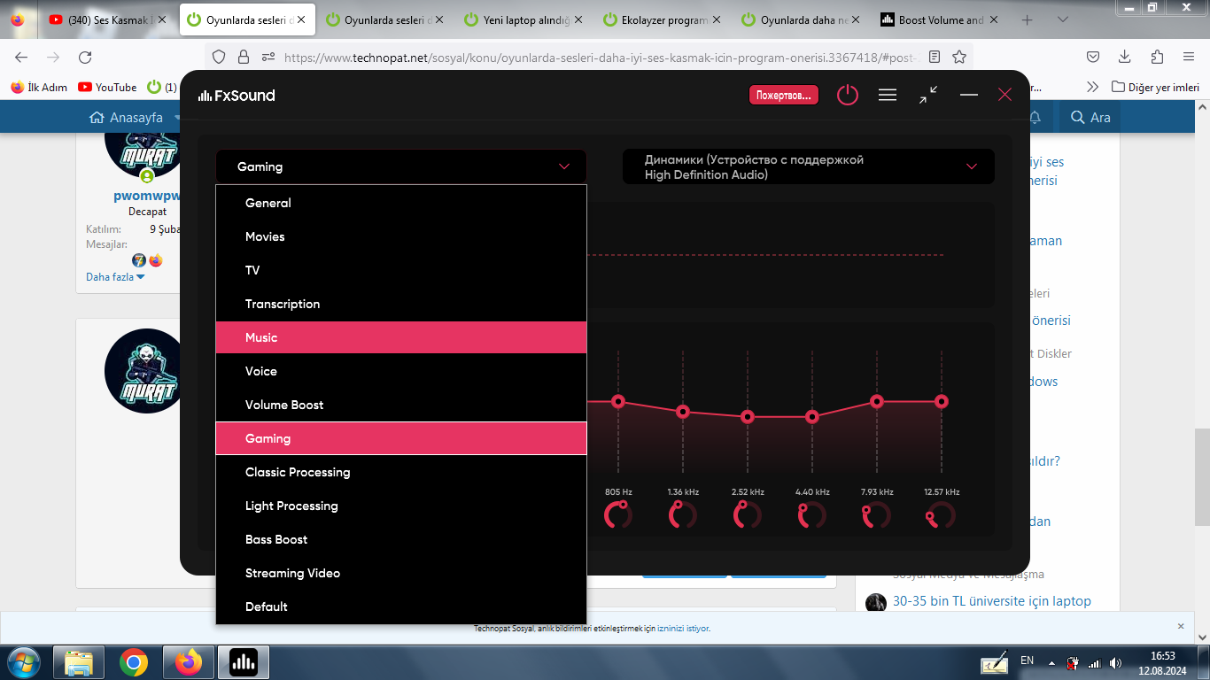Screen dimensions: 1210x680
Task: Switch to the Ekolayzer program browser tab
Action: coord(663,19)
